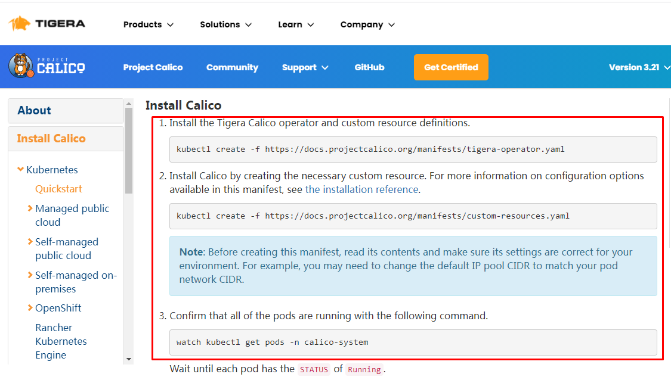The width and height of the screenshot is (671, 377).
Task: Click the Tigera logo
Action: click(47, 24)
